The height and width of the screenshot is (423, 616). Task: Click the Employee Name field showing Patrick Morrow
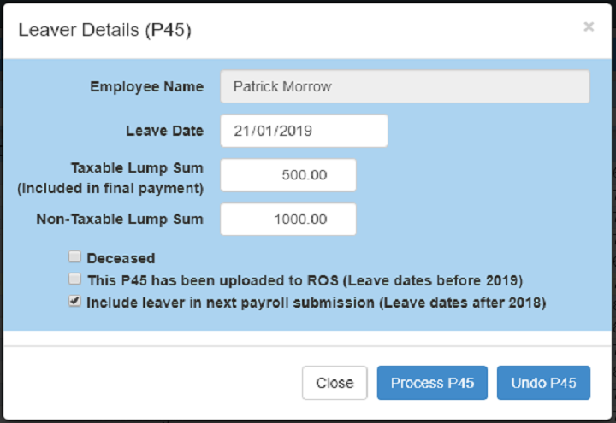[405, 86]
